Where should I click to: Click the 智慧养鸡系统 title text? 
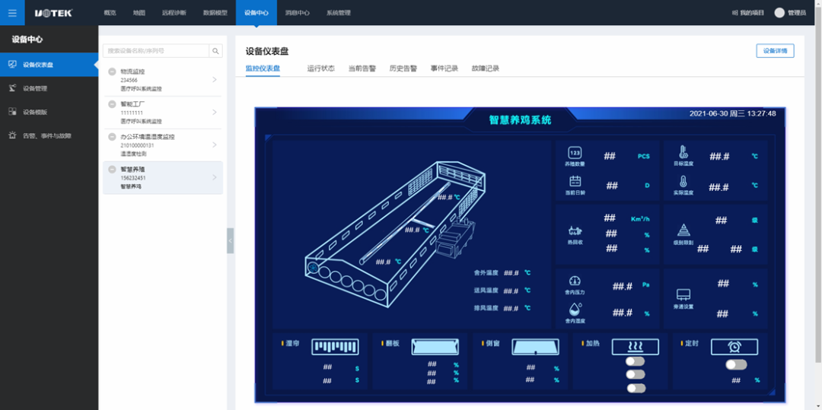click(520, 120)
